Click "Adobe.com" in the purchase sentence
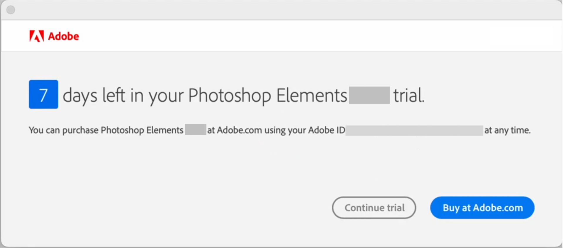Viewport: 563px width, 248px height. pos(239,130)
